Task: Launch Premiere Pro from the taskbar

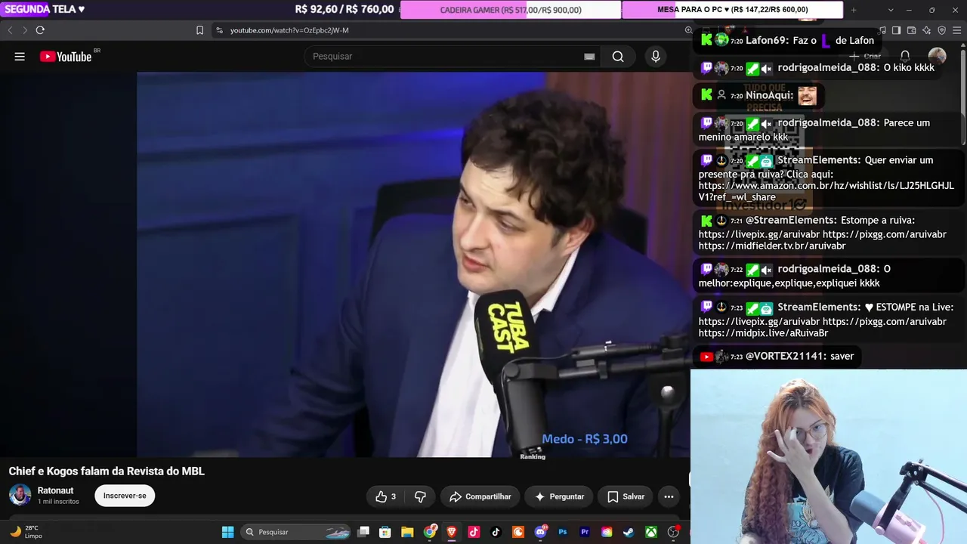Action: click(585, 532)
